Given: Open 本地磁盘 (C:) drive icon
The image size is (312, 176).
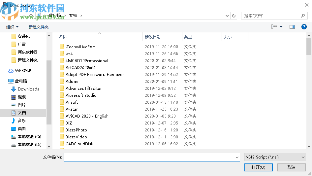Looking at the screenshot, I should click(13, 137).
